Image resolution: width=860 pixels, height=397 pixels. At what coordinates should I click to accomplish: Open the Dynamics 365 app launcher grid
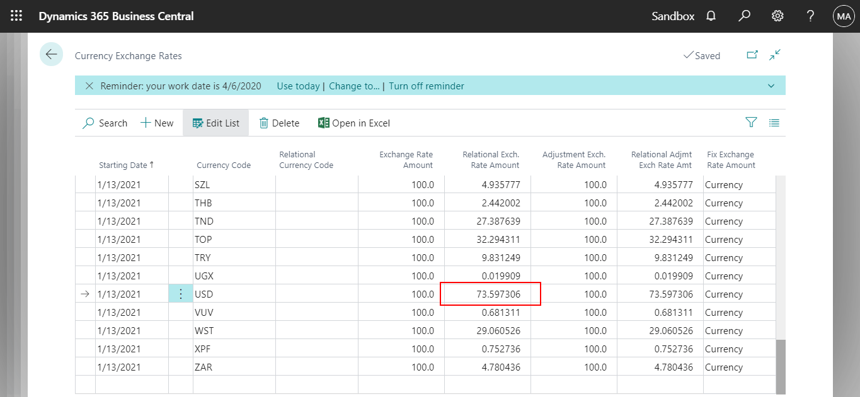tap(16, 16)
